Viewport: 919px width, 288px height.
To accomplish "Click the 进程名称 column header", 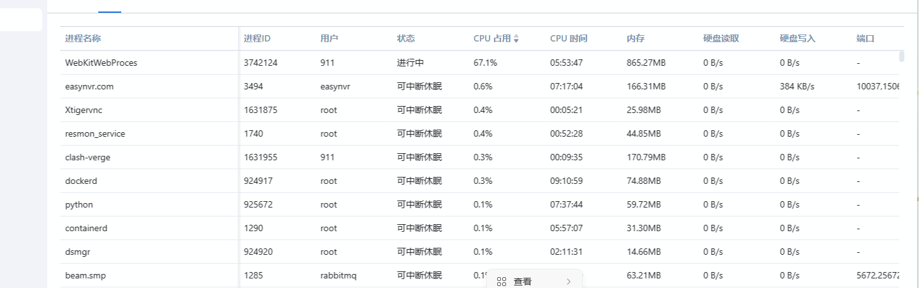I will [x=83, y=38].
